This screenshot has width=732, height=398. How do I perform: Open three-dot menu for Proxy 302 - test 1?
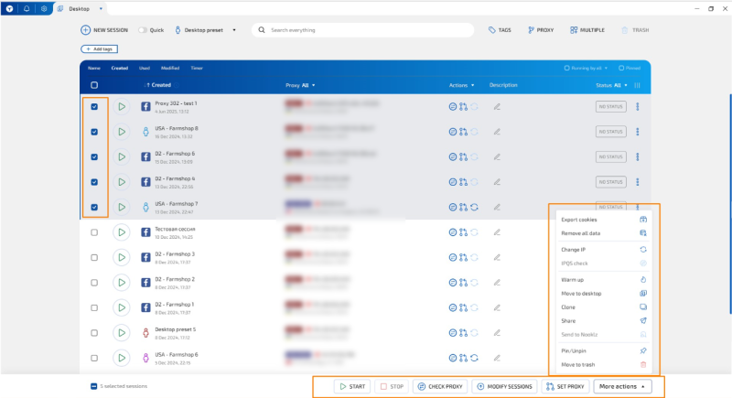point(637,106)
